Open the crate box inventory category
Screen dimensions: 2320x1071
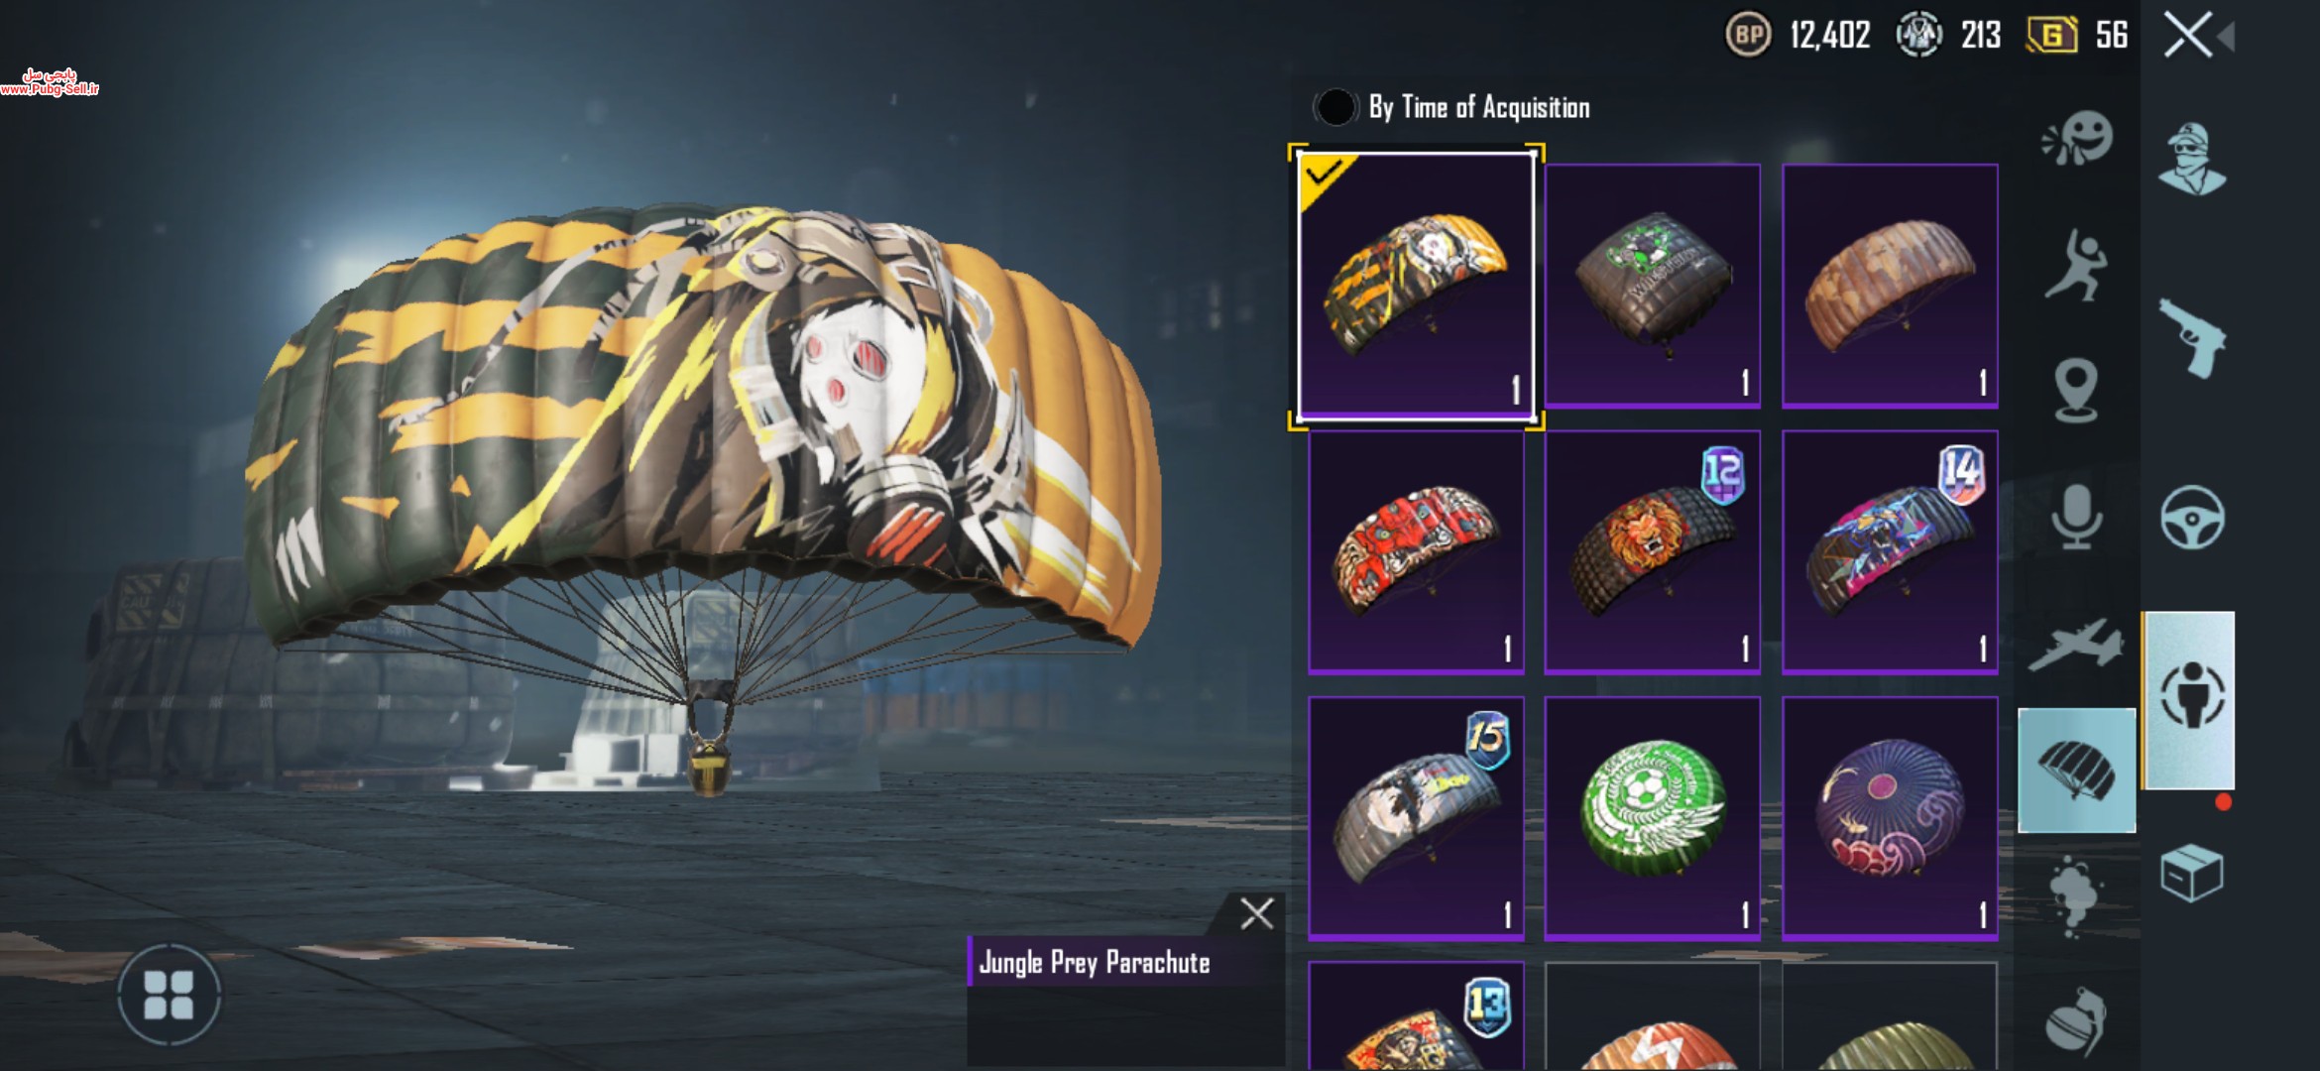pyautogui.click(x=2192, y=873)
